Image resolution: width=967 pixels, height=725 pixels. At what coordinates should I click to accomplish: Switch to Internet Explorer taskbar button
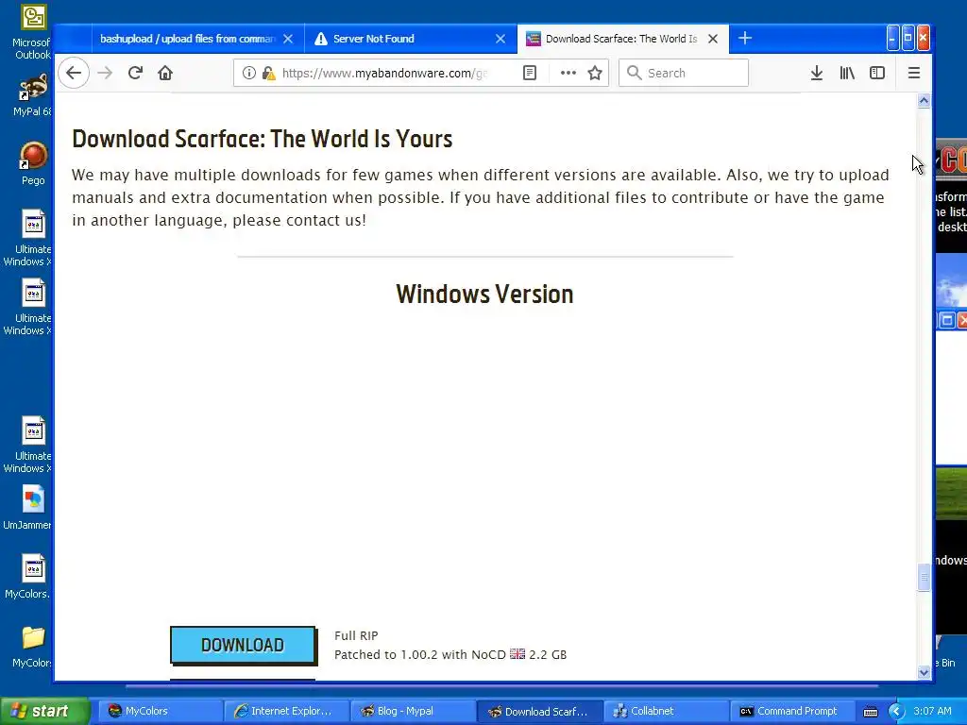286,711
